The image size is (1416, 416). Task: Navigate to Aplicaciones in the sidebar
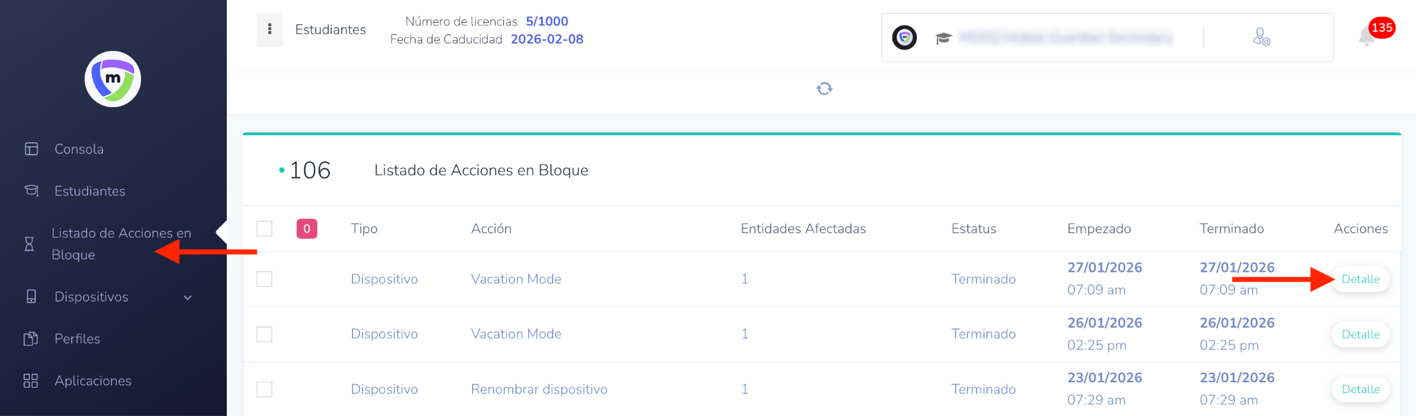(x=93, y=381)
